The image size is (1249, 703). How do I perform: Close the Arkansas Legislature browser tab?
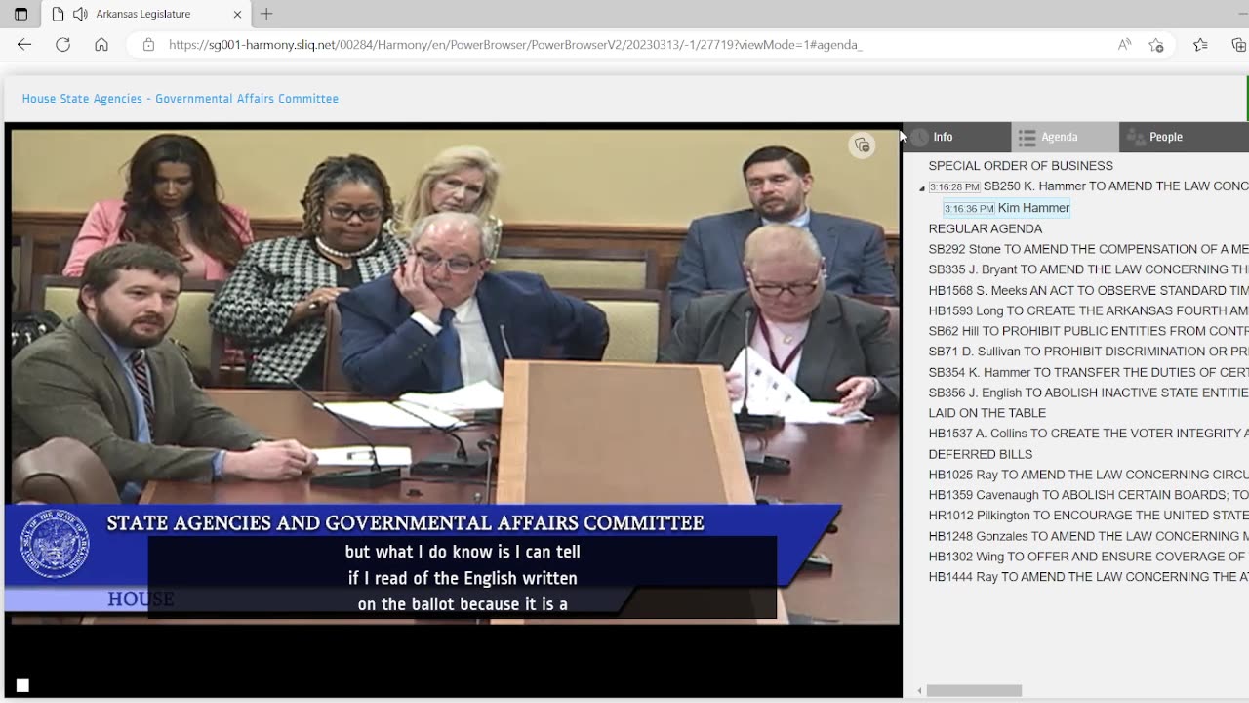pyautogui.click(x=237, y=14)
